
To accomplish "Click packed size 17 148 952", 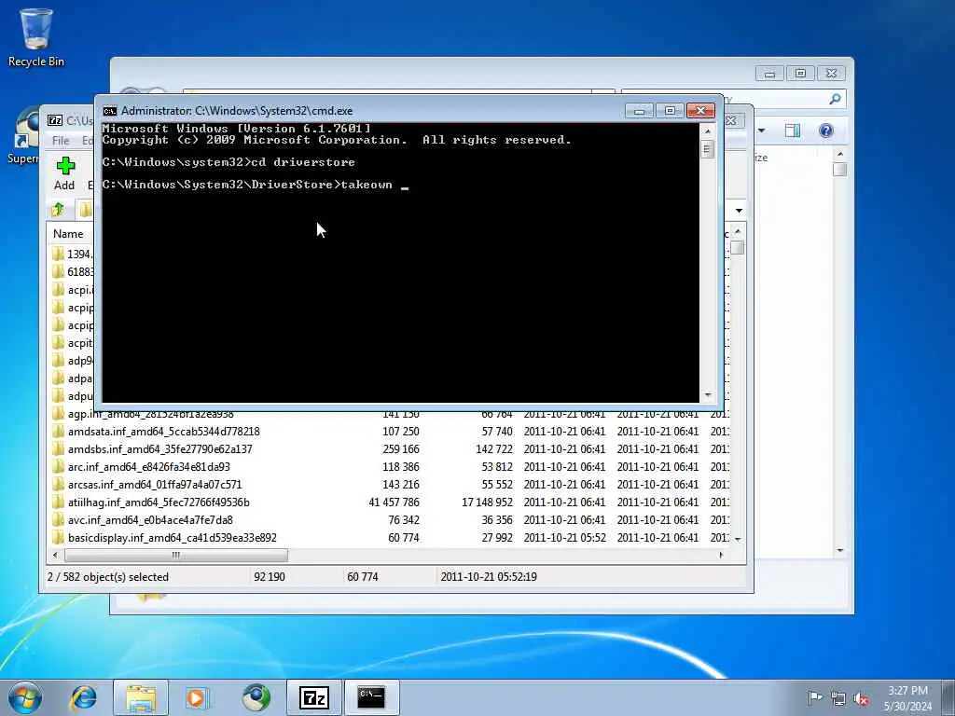I will coord(487,503).
